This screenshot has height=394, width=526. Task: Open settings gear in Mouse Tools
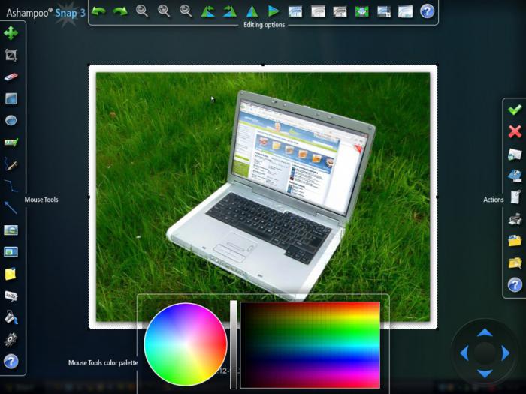[x=11, y=339]
